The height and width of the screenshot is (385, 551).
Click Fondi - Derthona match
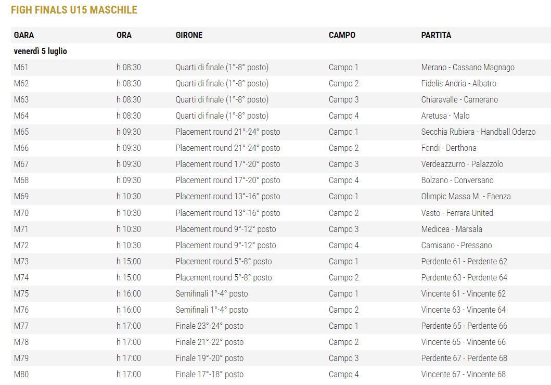tap(449, 148)
